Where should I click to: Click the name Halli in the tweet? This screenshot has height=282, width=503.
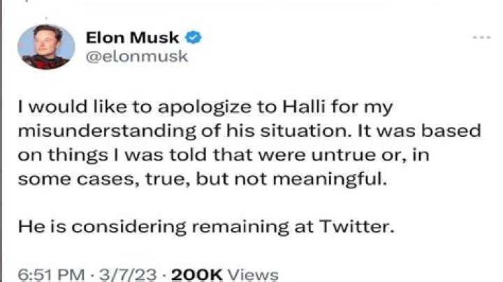(x=304, y=106)
